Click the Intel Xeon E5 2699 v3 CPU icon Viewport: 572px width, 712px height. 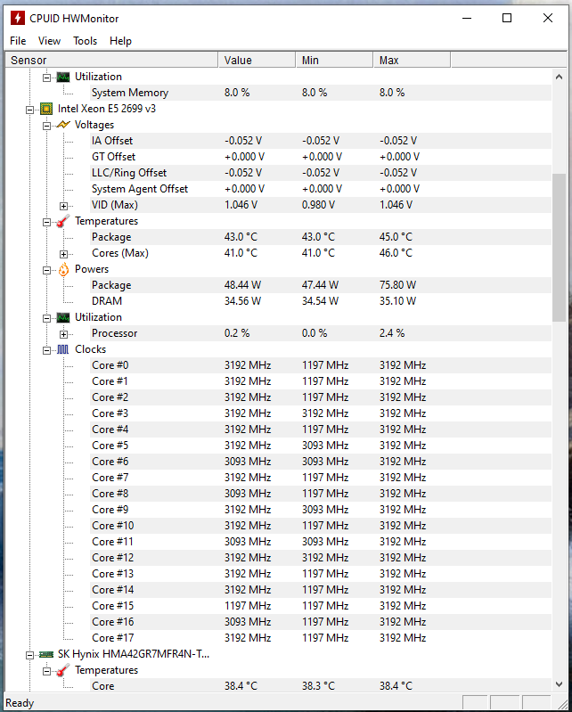tap(45, 109)
